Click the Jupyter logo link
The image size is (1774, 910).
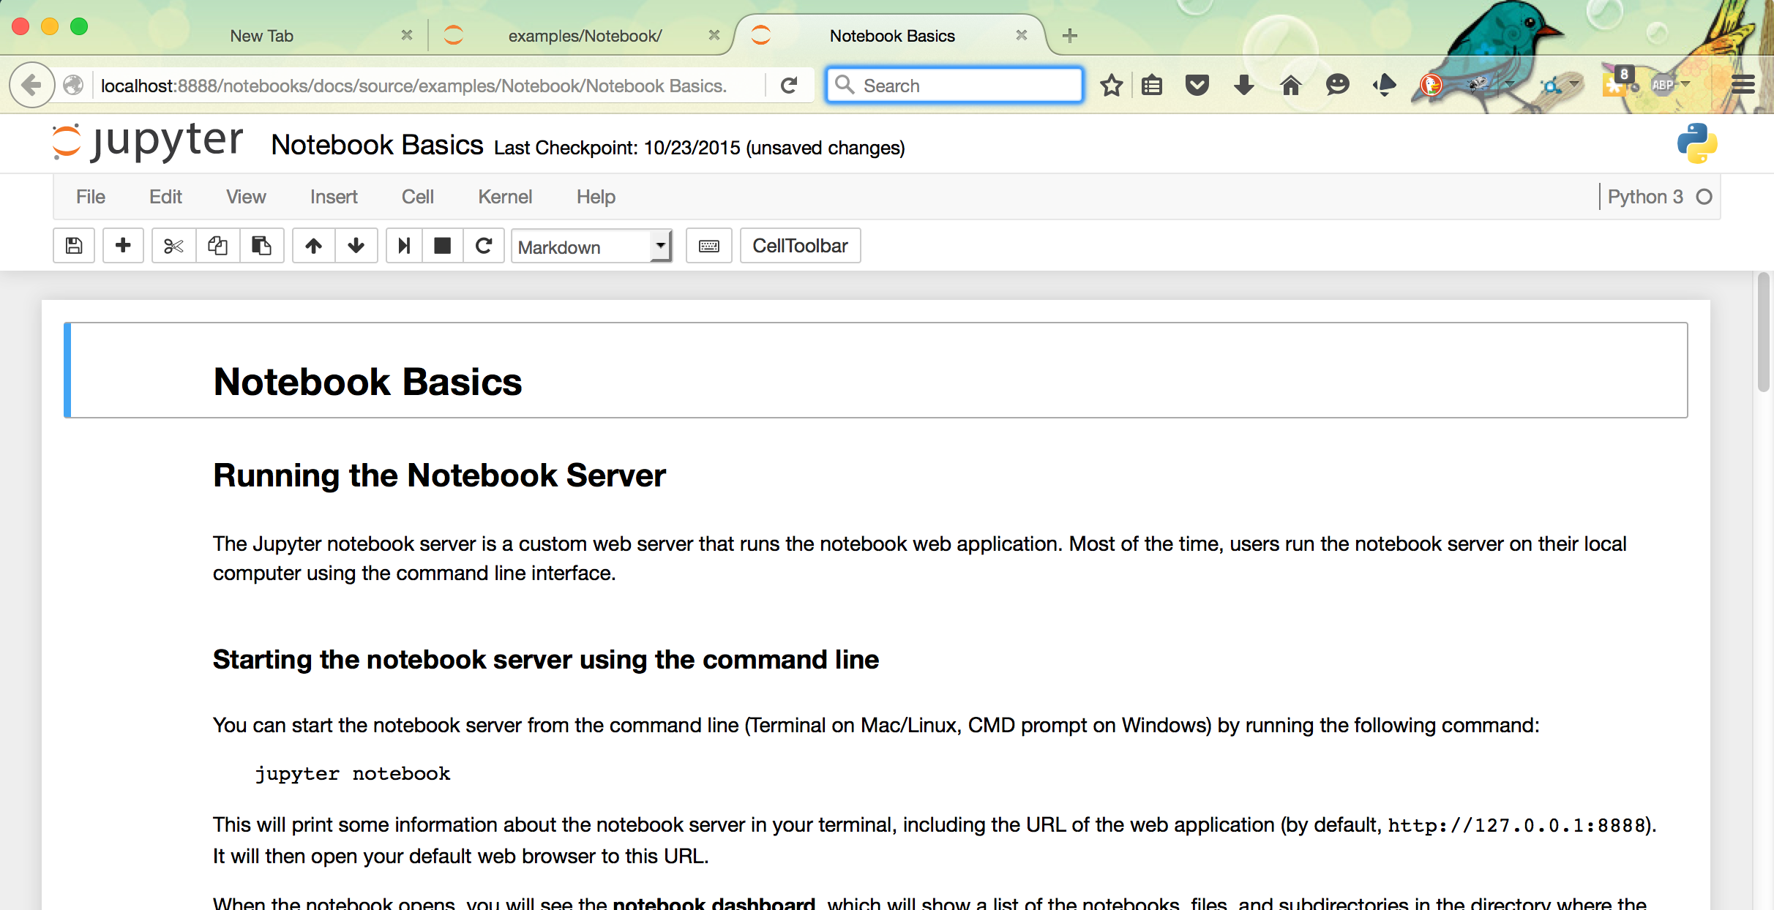[x=148, y=141]
